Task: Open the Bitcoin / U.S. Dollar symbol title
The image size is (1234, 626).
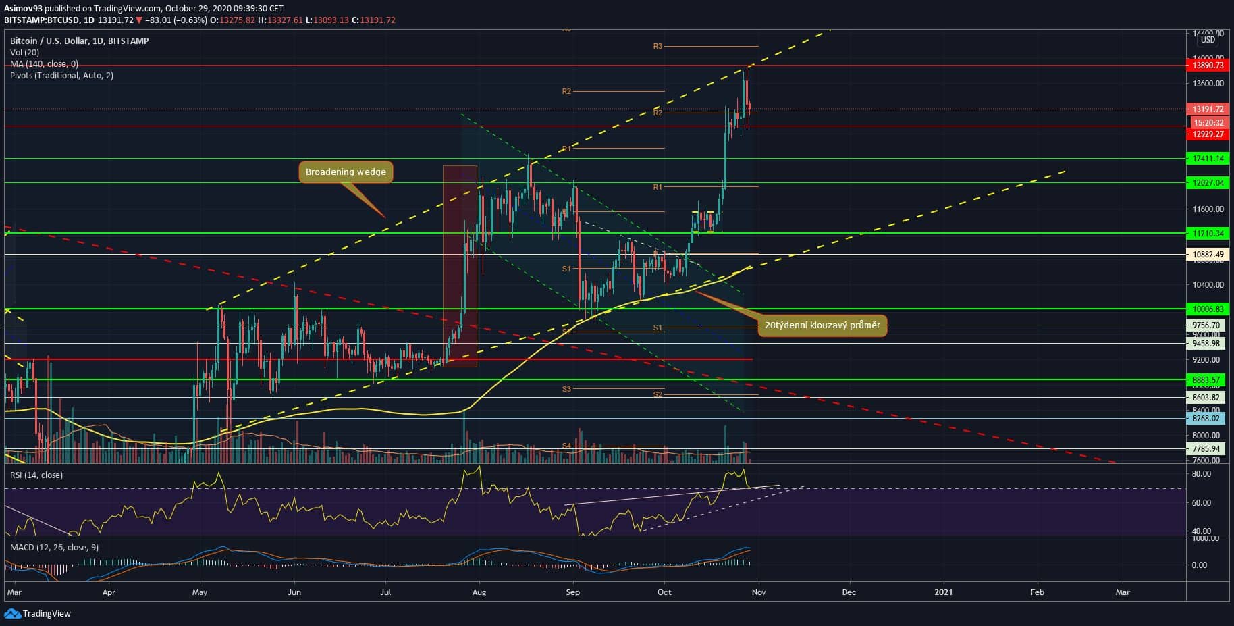Action: pos(79,41)
